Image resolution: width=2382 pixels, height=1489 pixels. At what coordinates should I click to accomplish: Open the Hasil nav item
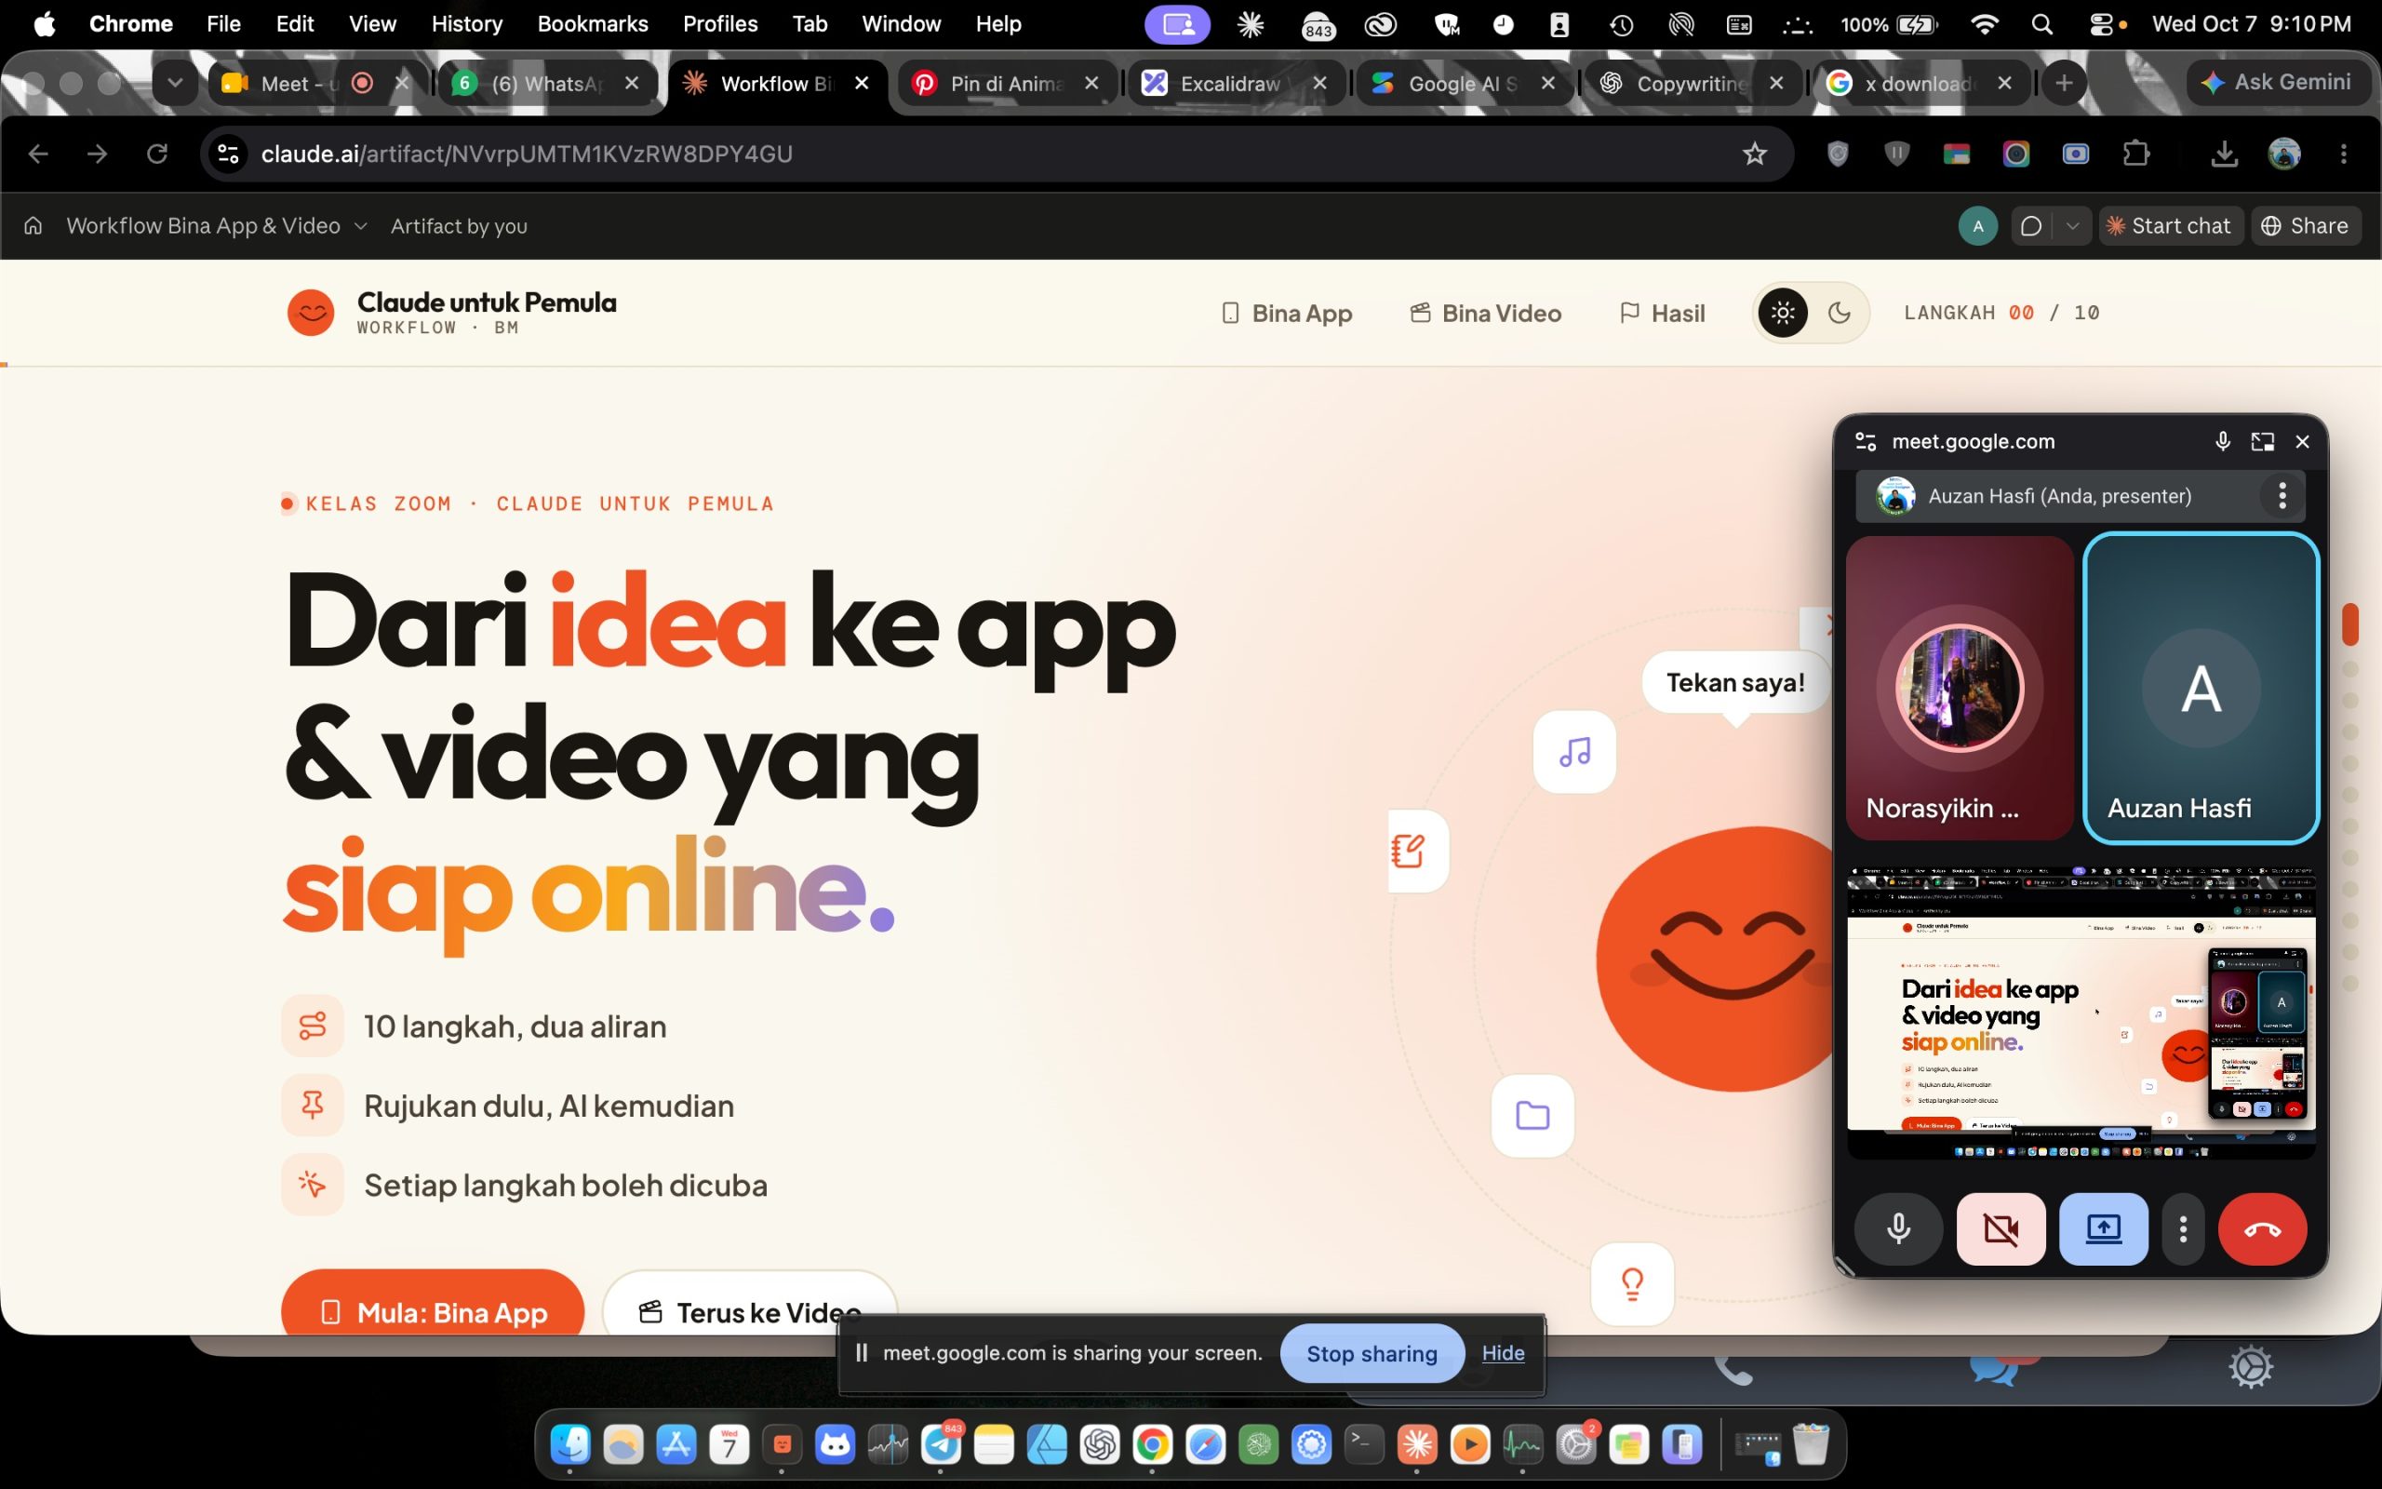(x=1662, y=314)
